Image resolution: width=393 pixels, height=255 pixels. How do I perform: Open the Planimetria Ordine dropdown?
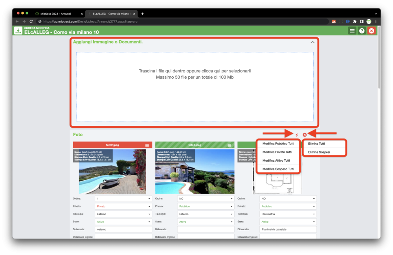point(288,198)
